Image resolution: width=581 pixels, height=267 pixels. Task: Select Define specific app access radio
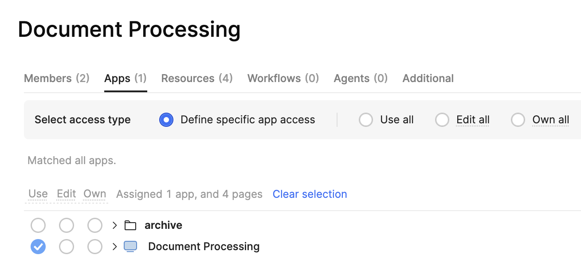tap(166, 120)
